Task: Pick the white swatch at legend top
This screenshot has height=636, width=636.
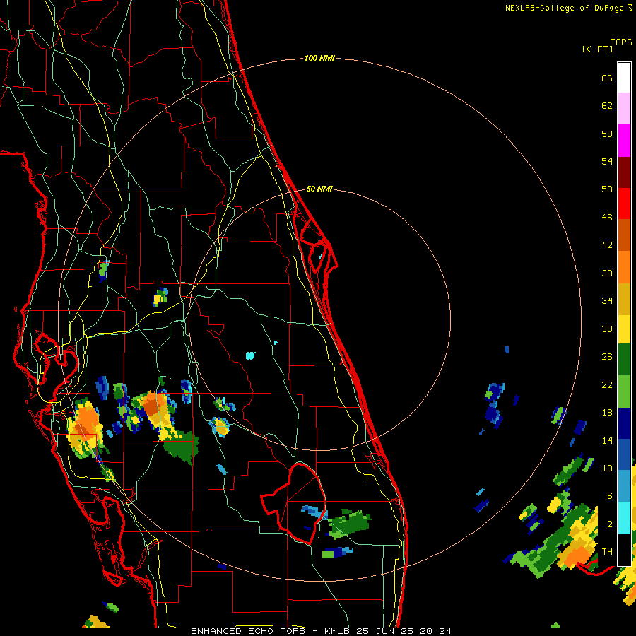Action: click(x=624, y=78)
